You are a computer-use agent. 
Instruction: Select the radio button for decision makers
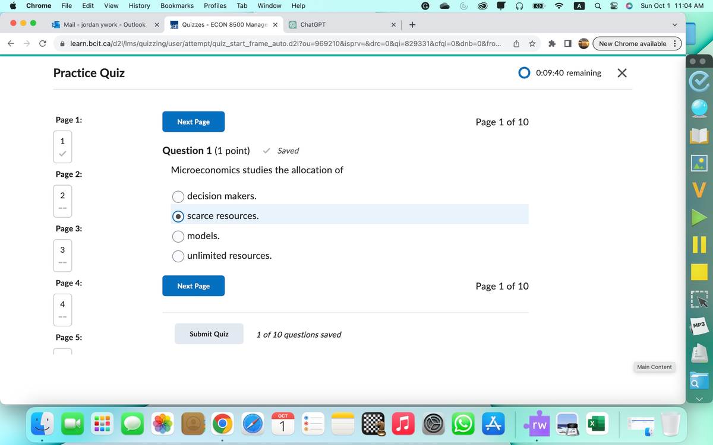[178, 196]
